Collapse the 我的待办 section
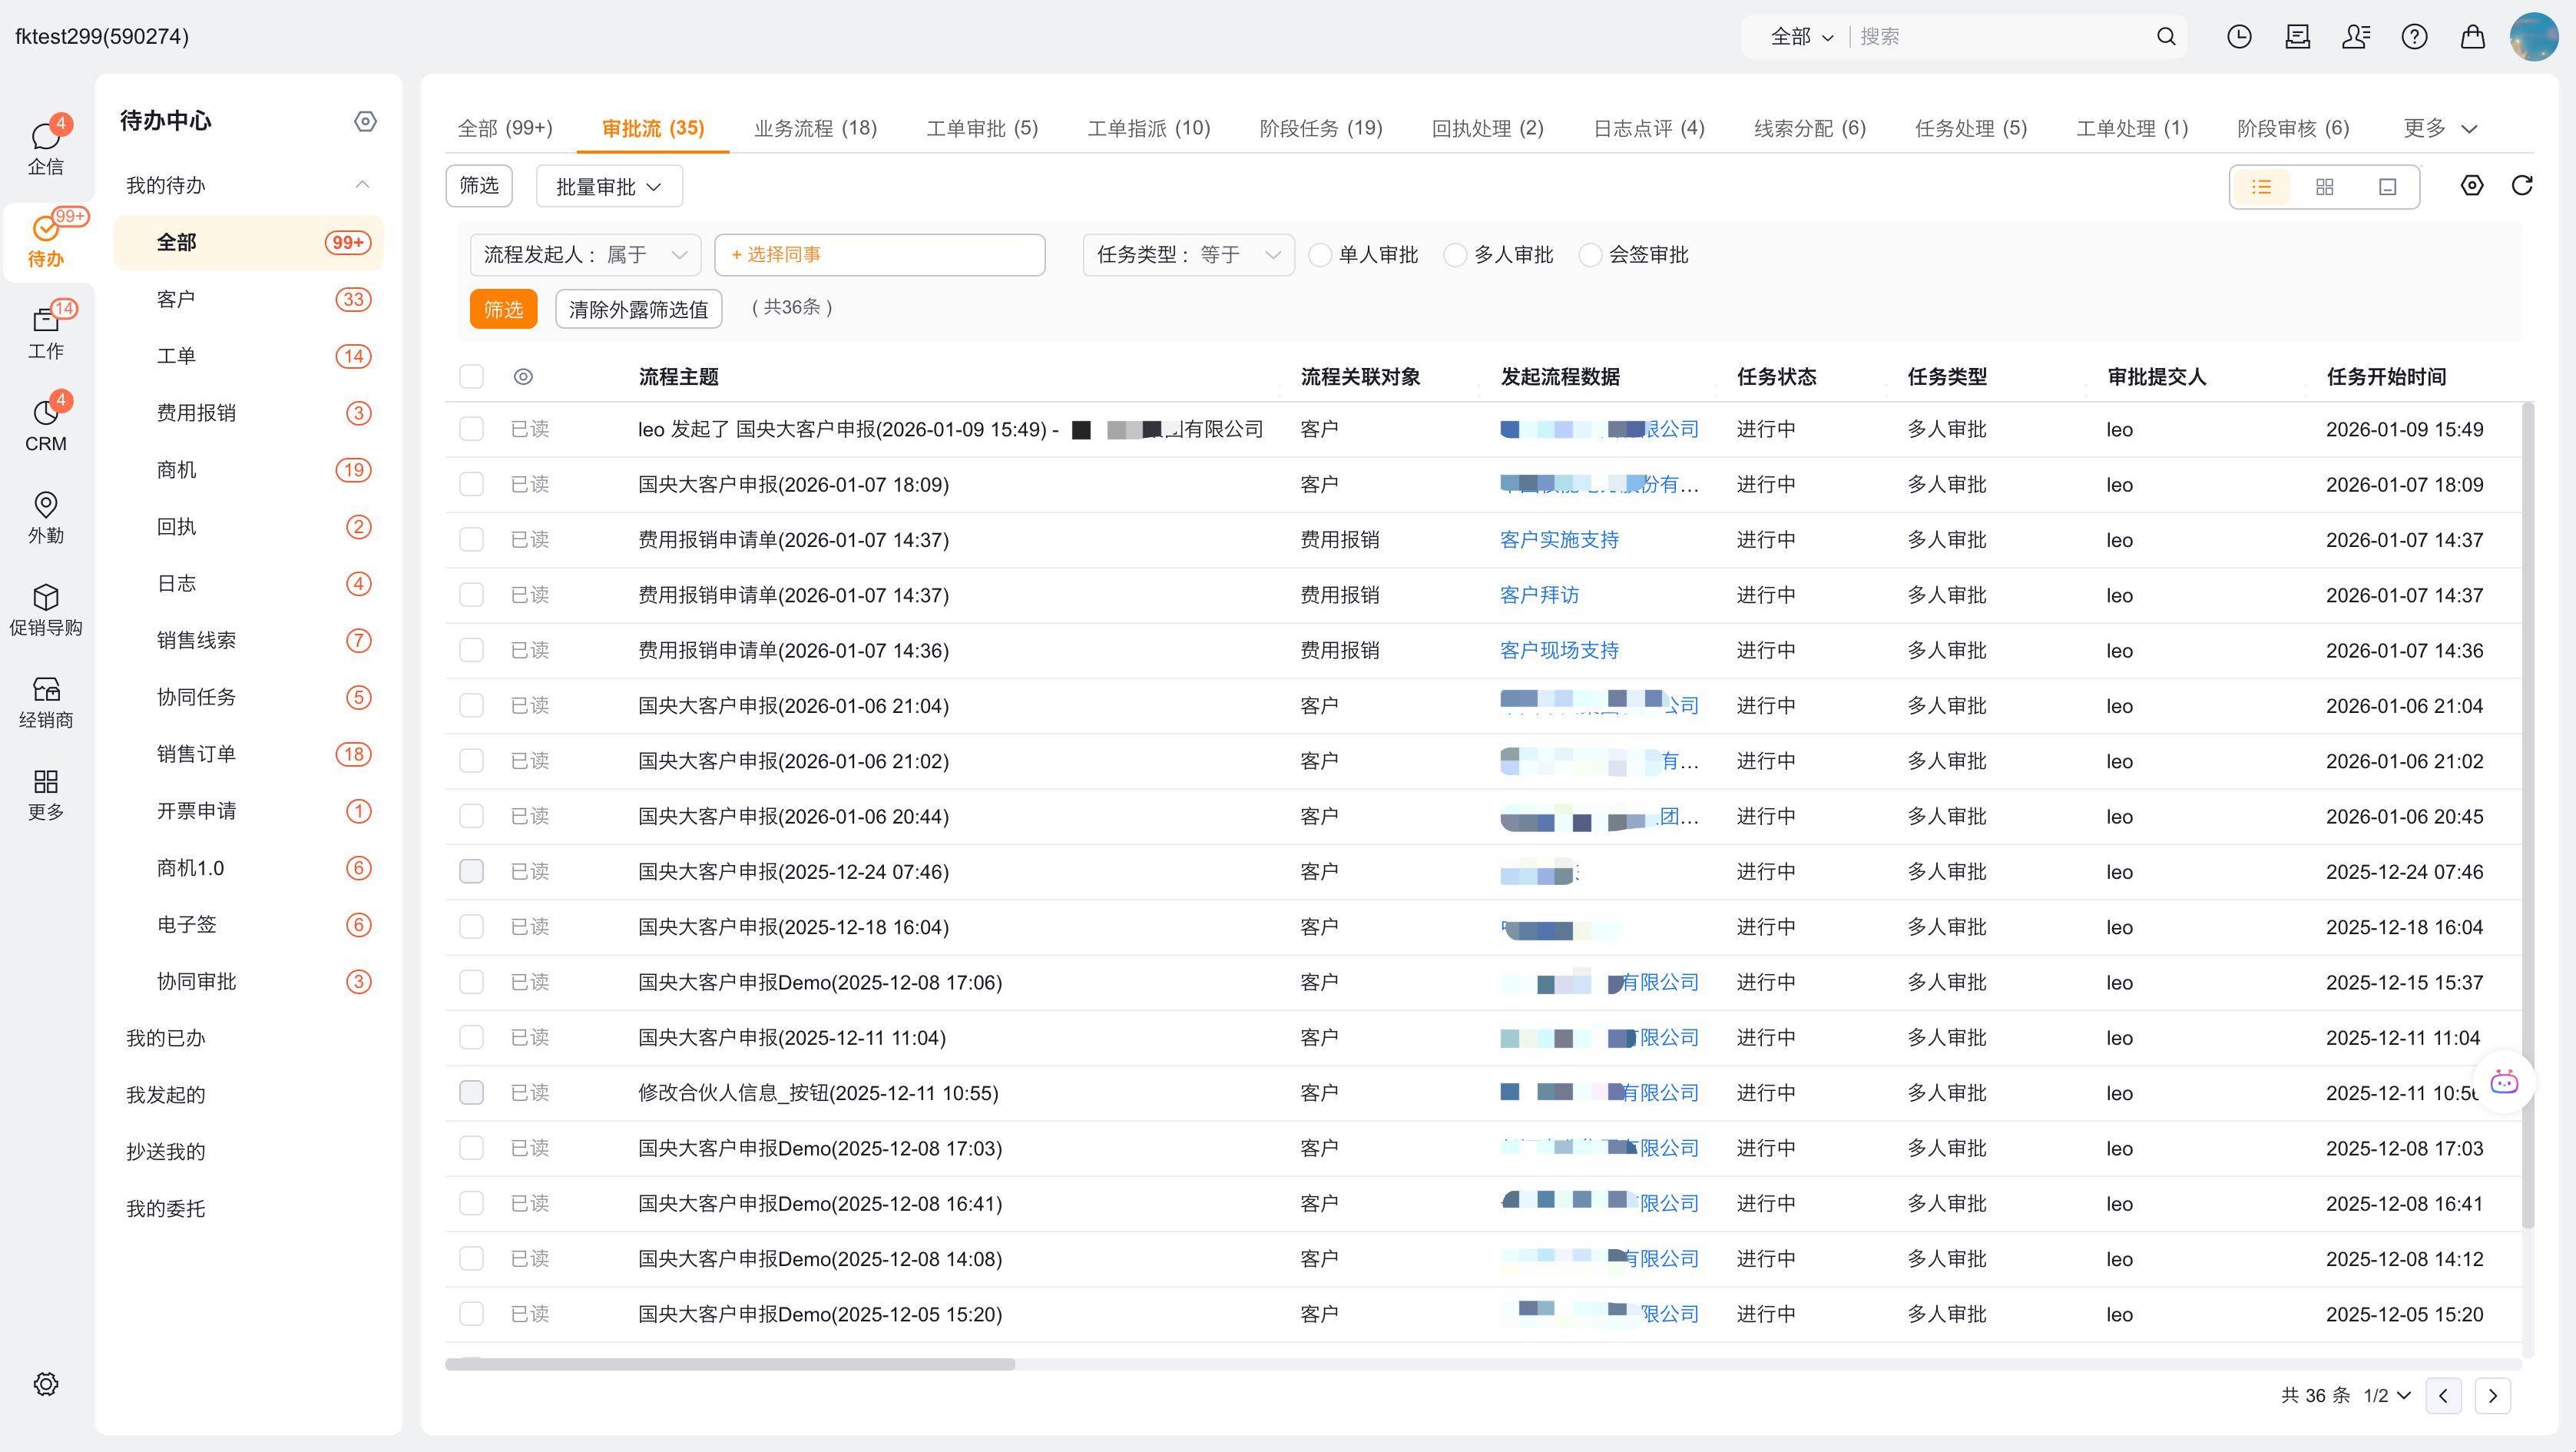Image resolution: width=2576 pixels, height=1452 pixels. click(362, 185)
